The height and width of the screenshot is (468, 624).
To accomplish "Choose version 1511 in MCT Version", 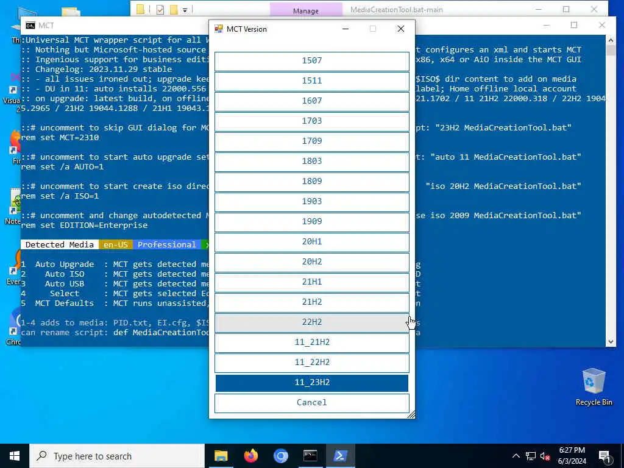I will tap(311, 81).
